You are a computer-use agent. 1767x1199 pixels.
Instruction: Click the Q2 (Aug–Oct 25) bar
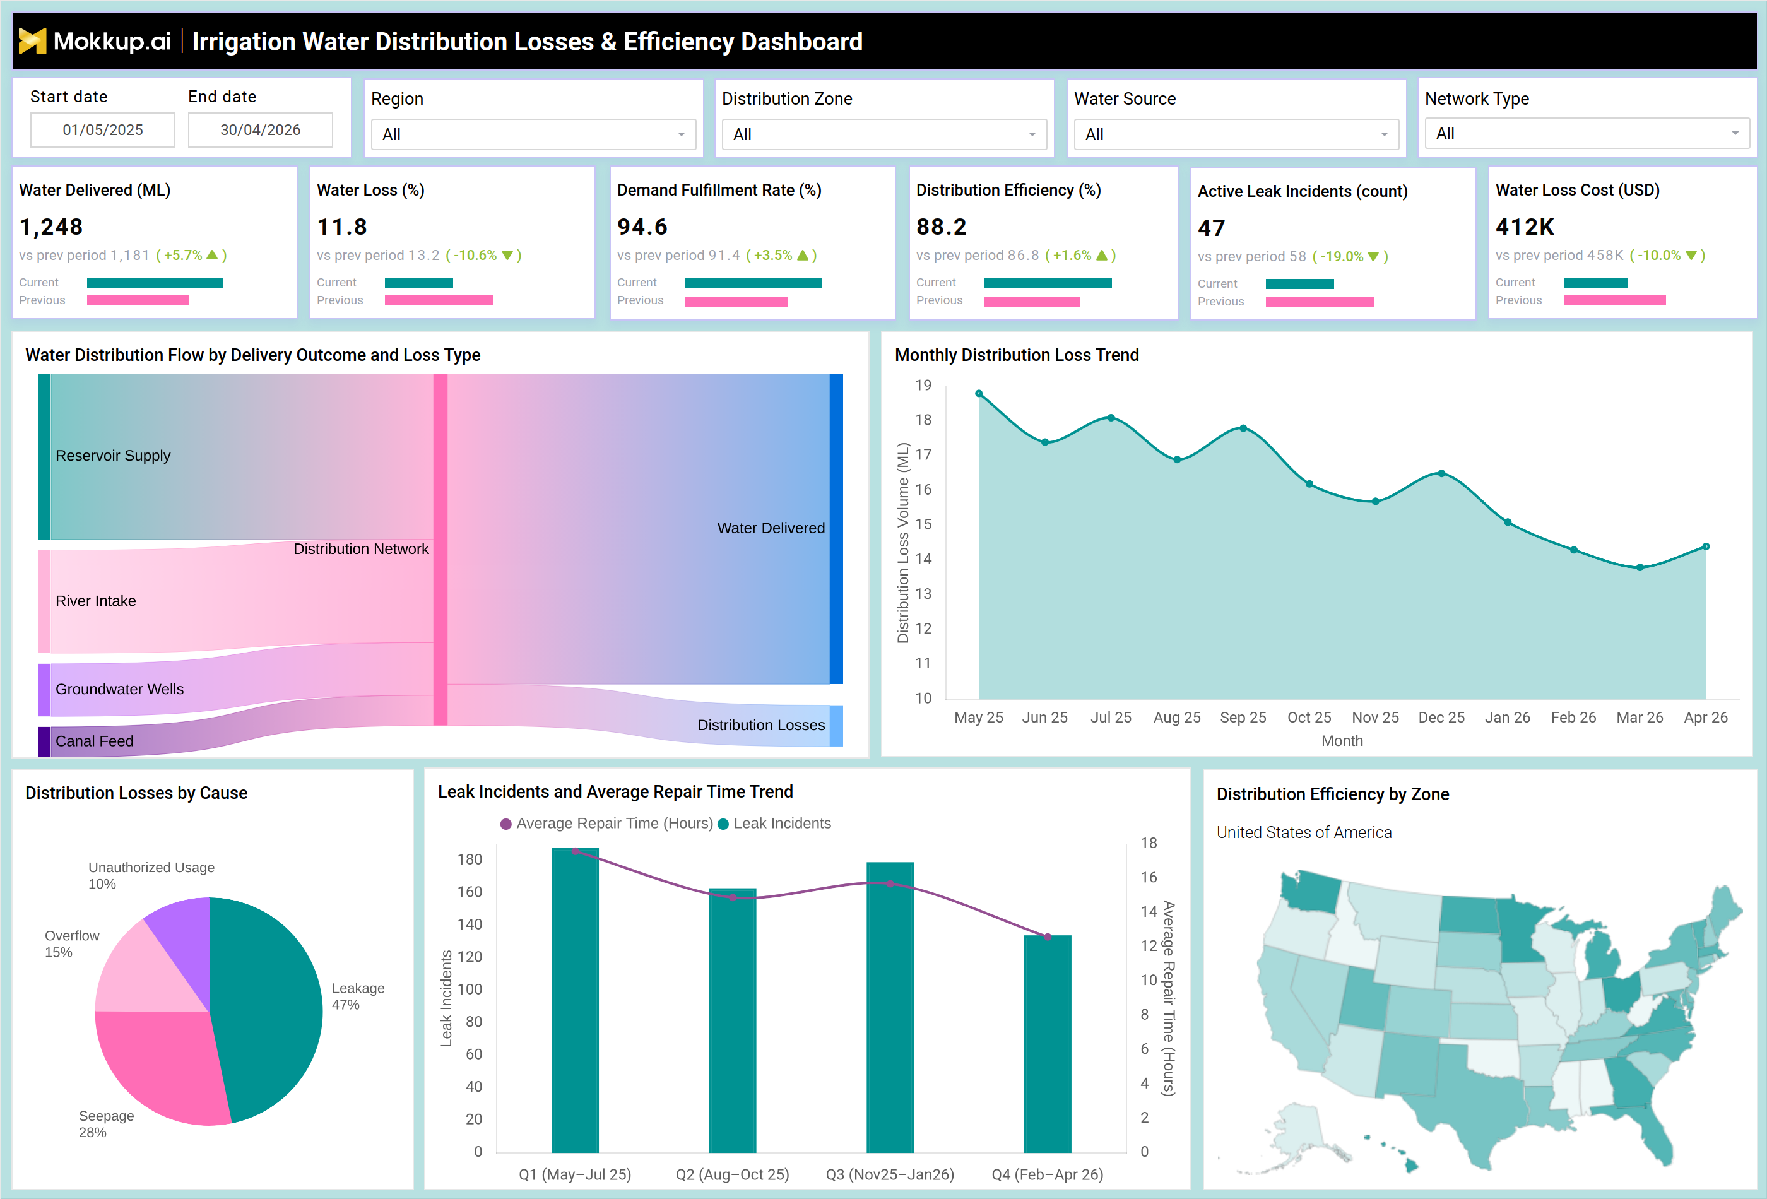point(732,1020)
